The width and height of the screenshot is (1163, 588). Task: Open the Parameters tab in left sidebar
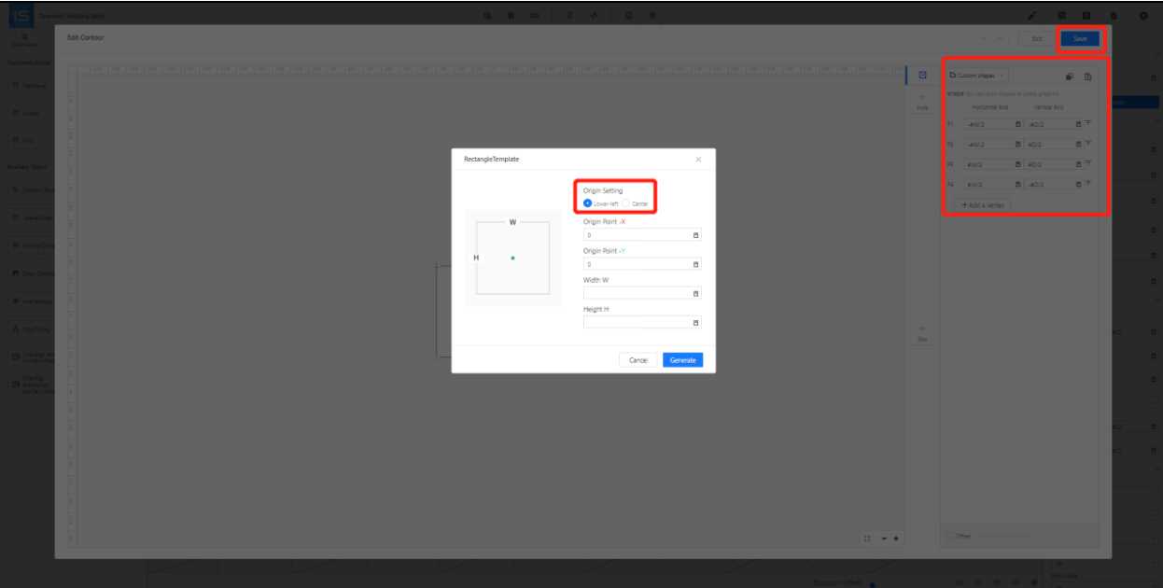[24, 39]
